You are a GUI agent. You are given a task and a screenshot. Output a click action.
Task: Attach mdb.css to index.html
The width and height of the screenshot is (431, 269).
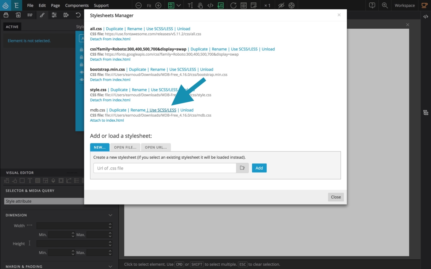click(x=107, y=120)
